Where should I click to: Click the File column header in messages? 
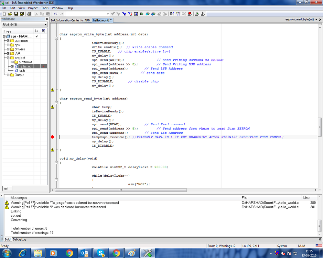271,198
